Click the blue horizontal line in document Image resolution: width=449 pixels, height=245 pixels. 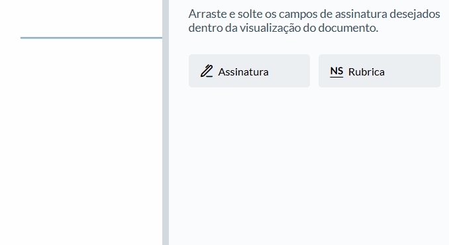tap(91, 38)
